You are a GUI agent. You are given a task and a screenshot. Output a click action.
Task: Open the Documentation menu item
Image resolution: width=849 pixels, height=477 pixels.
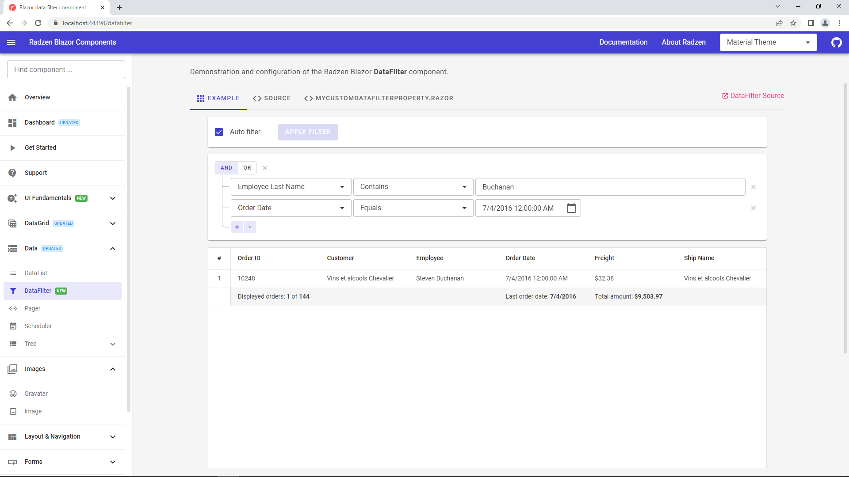click(623, 42)
